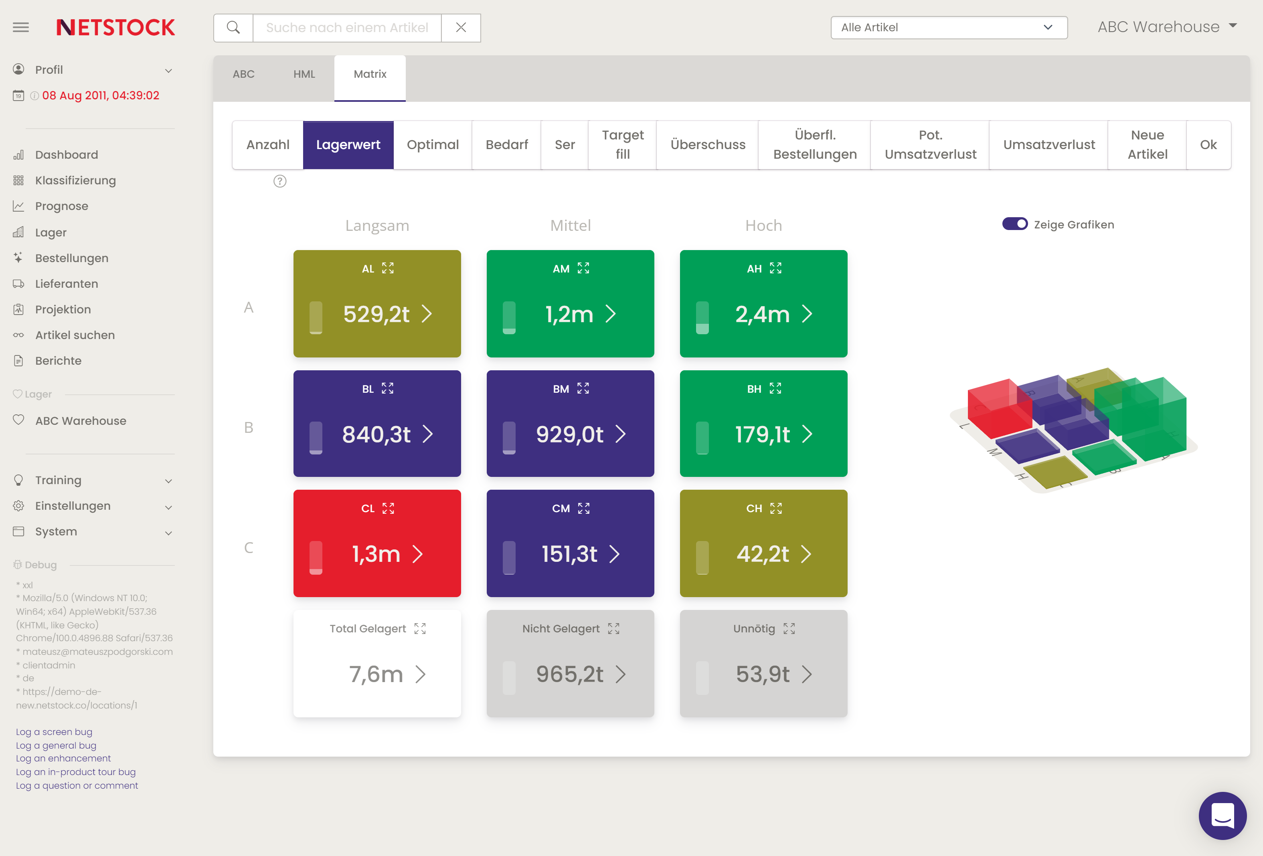This screenshot has width=1263, height=856.
Task: Expand the BH cell with its fullscreen icon
Action: pos(775,388)
